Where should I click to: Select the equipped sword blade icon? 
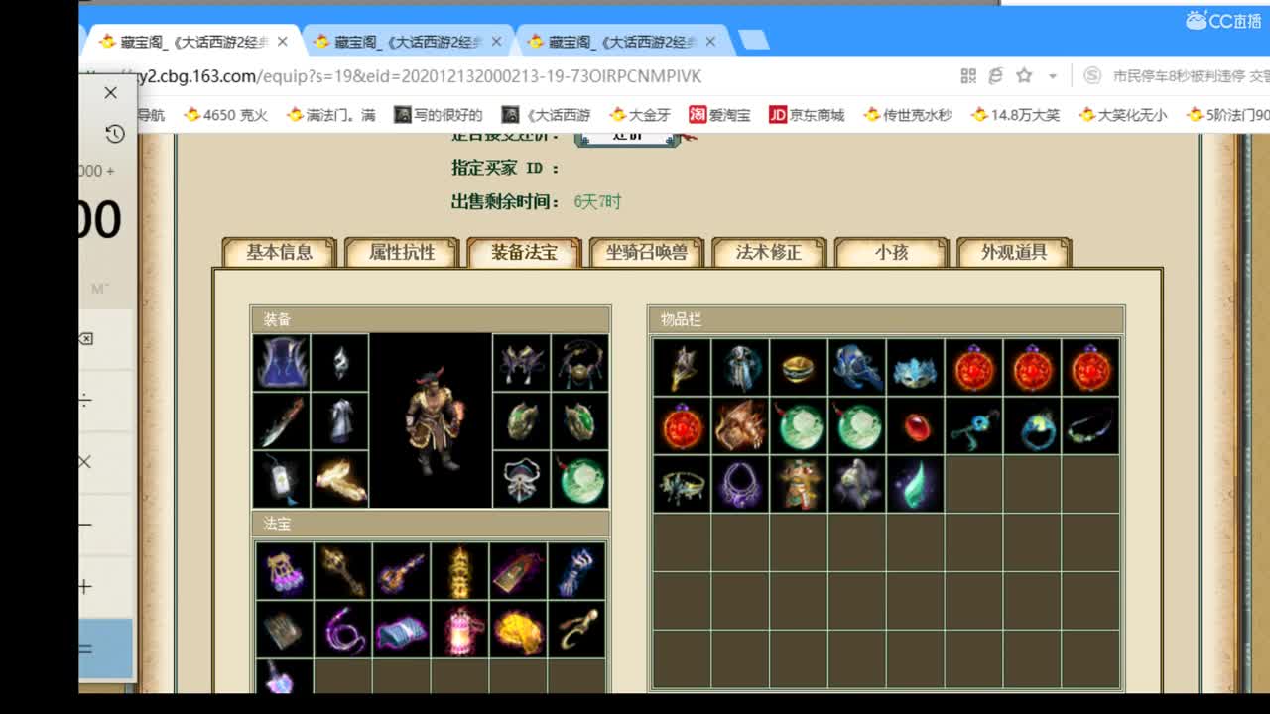(x=282, y=421)
